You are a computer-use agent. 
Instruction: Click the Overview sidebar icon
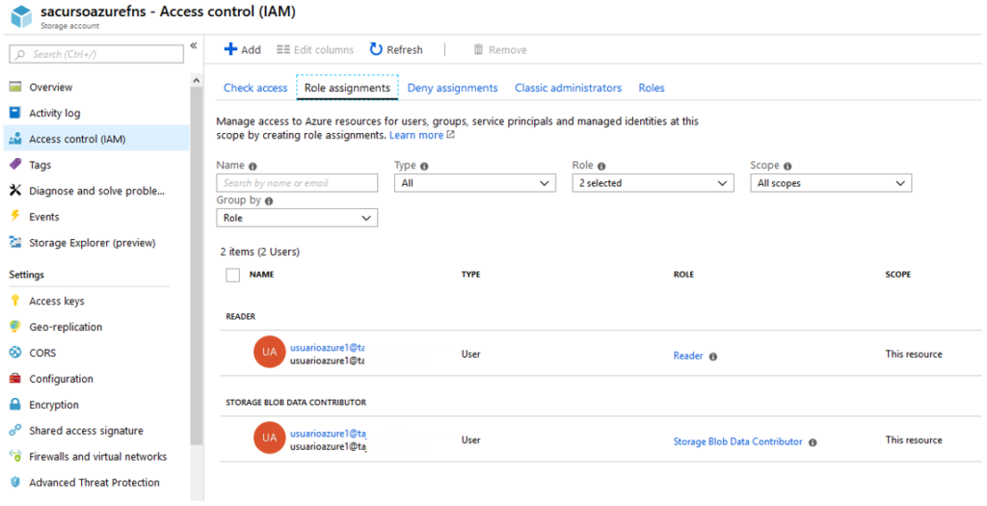15,87
